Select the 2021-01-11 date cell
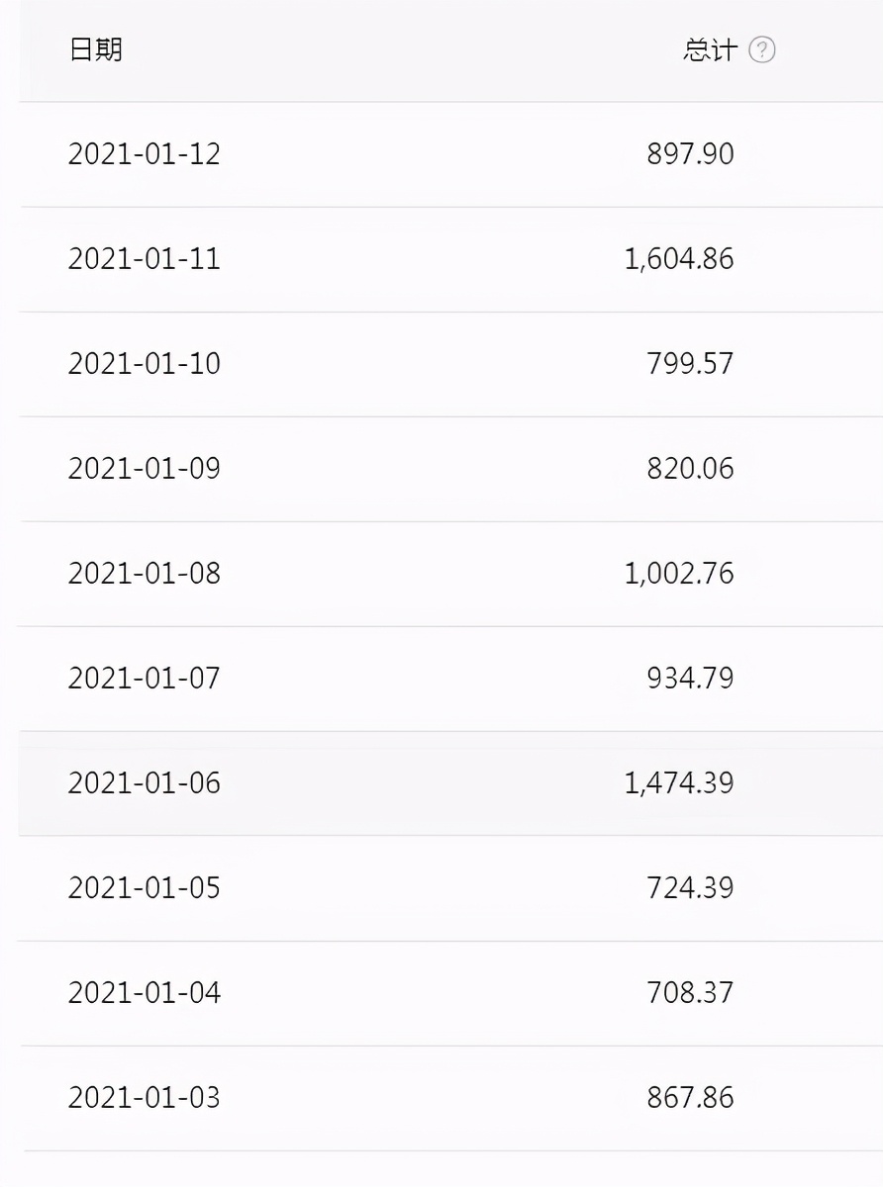The image size is (883, 1187). (145, 259)
